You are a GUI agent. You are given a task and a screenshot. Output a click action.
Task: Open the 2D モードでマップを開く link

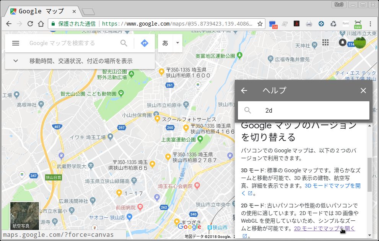coord(324,228)
